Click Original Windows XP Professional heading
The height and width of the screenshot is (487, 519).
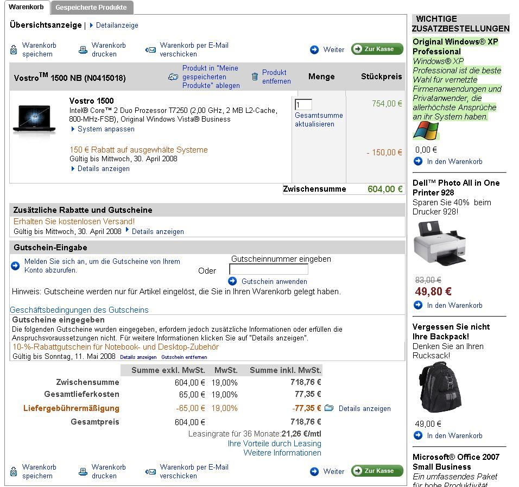point(455,47)
